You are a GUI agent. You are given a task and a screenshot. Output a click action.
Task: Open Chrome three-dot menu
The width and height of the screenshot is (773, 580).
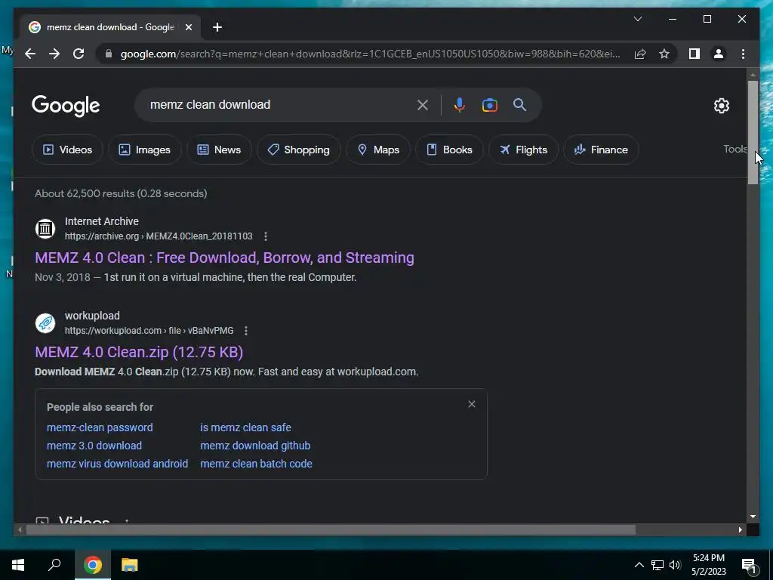[x=743, y=54]
